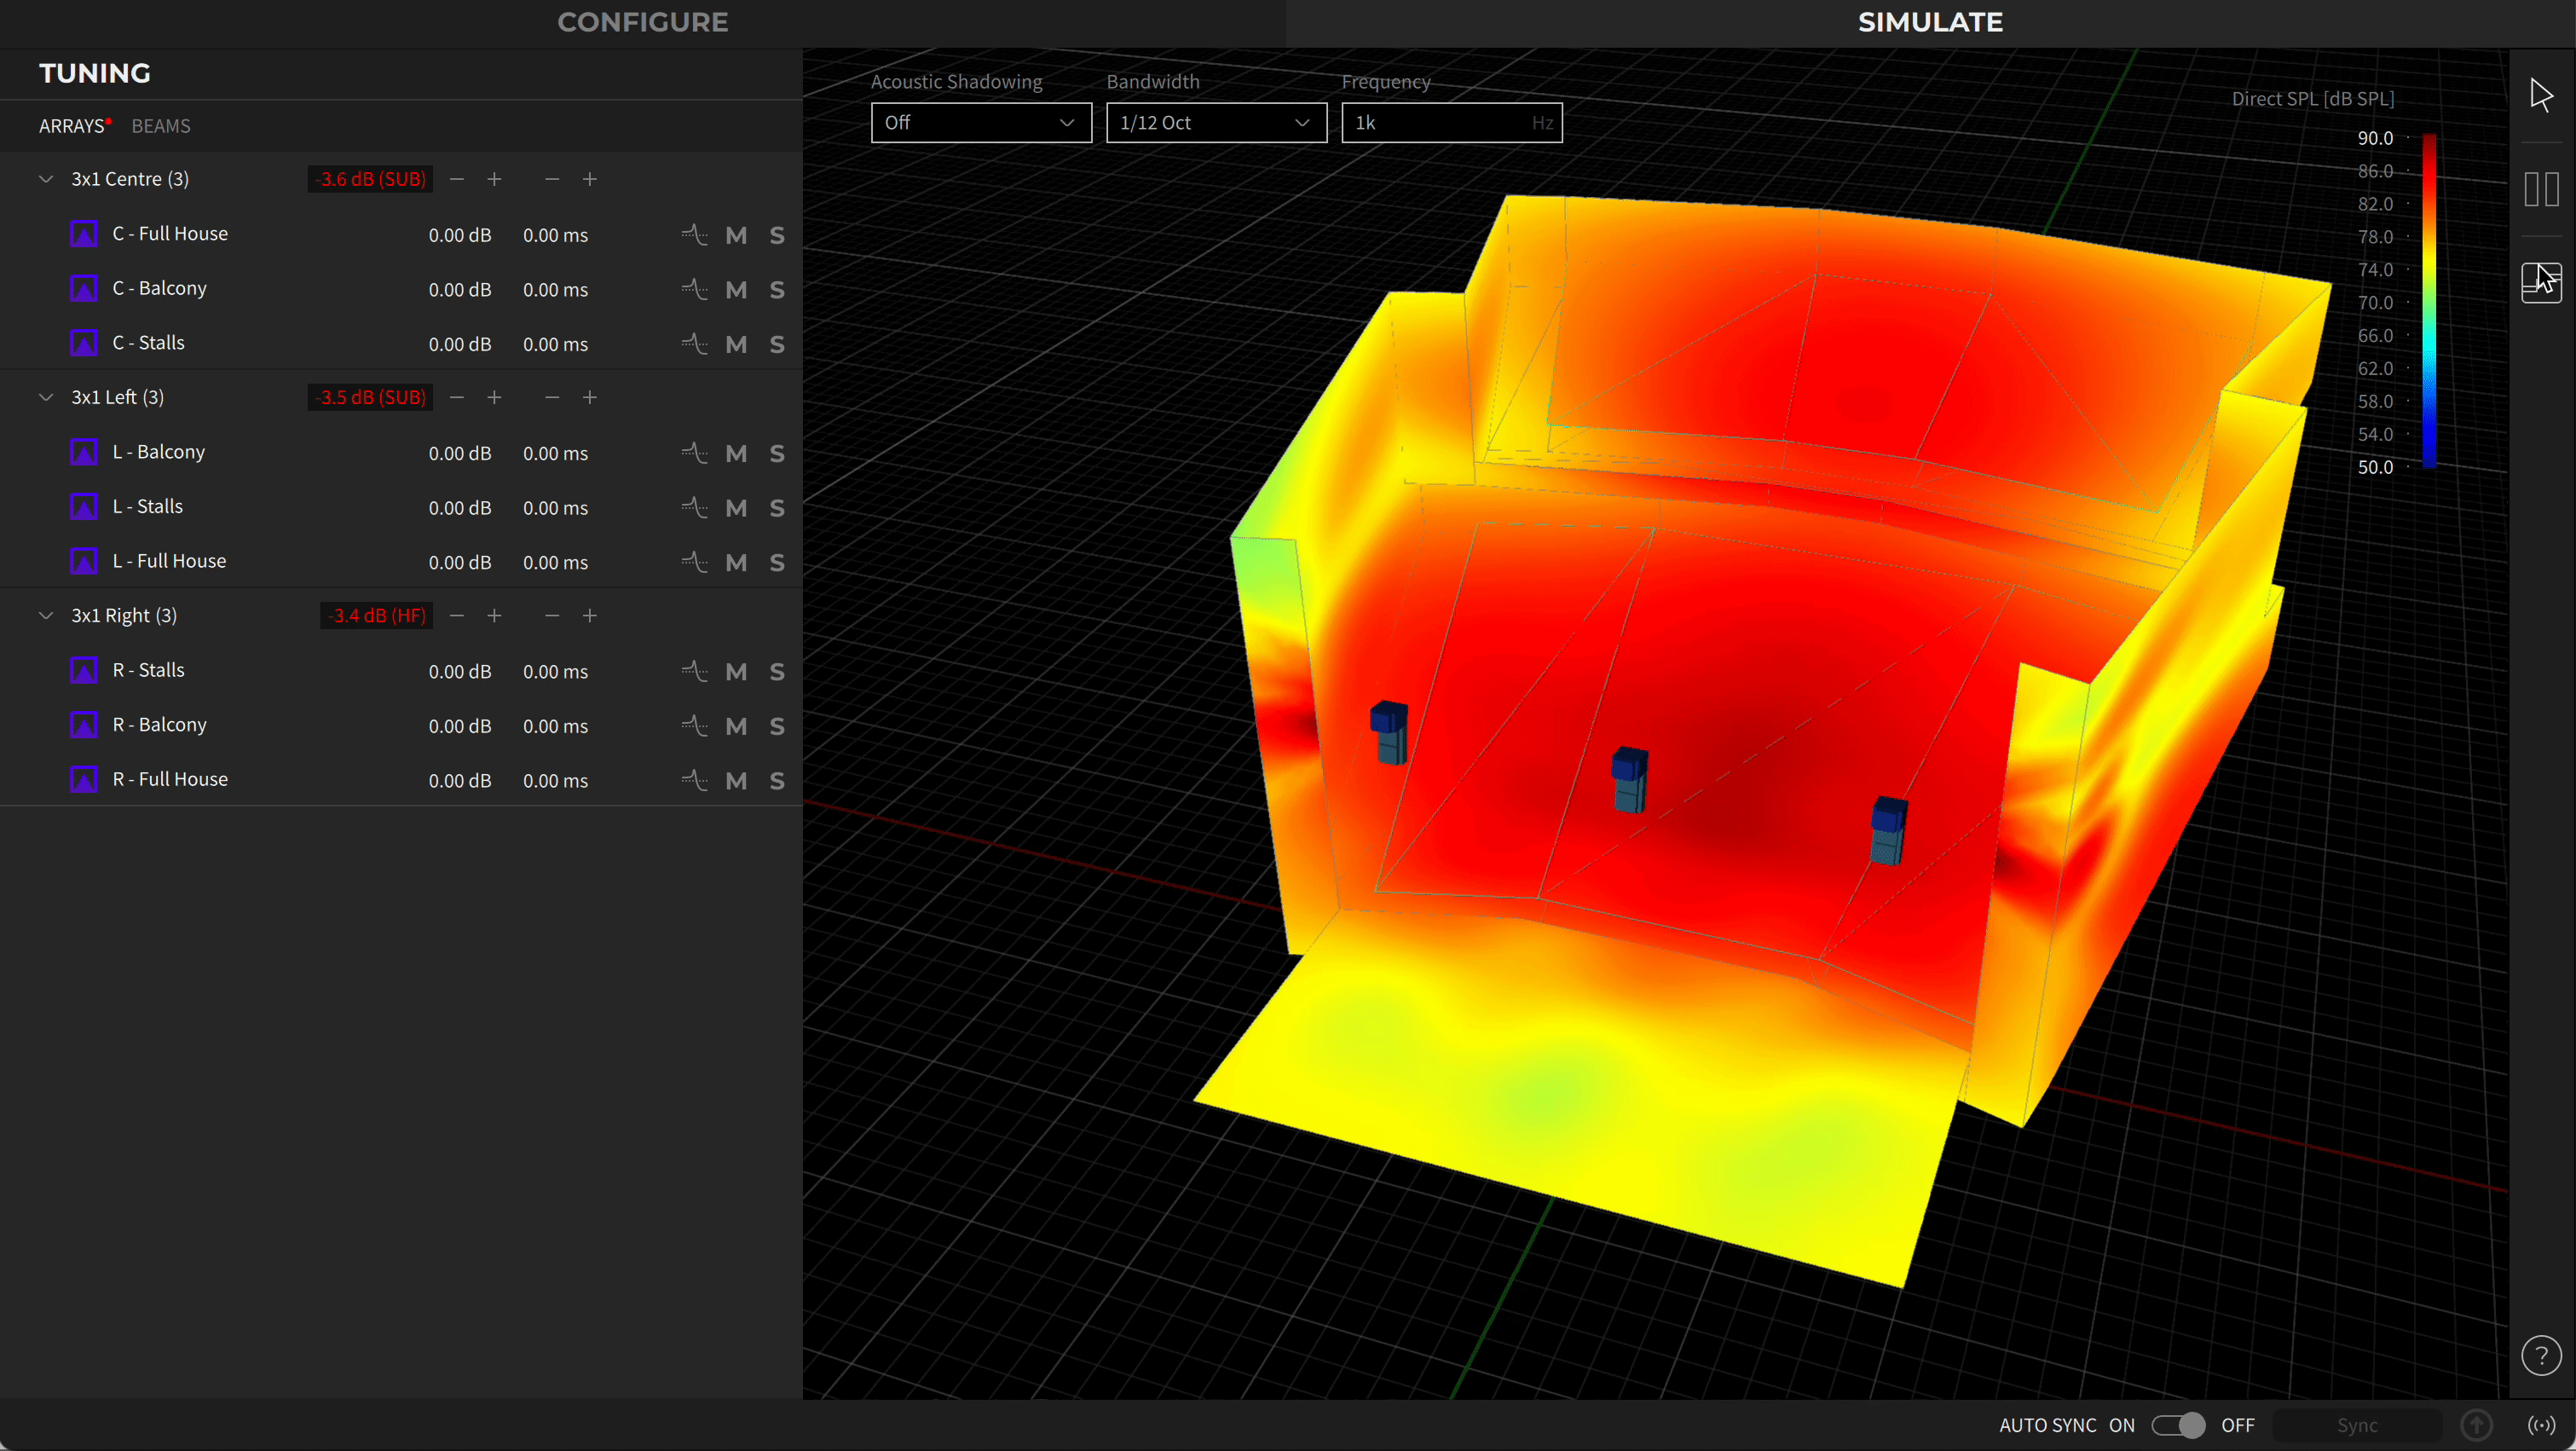Click the Direct SPL color scale bar

point(2429,301)
